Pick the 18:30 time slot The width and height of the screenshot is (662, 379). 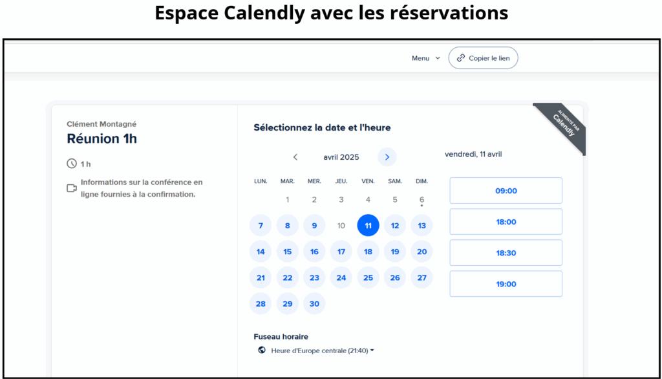tap(506, 253)
